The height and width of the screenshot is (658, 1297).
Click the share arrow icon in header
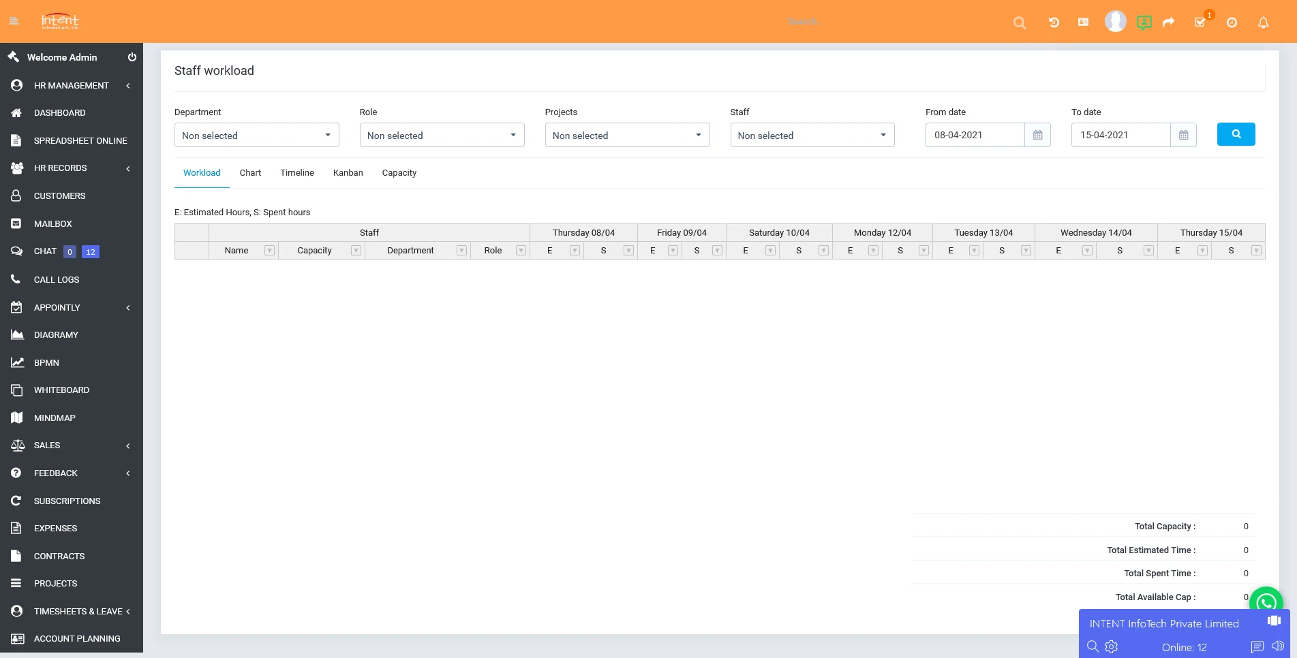[1169, 22]
